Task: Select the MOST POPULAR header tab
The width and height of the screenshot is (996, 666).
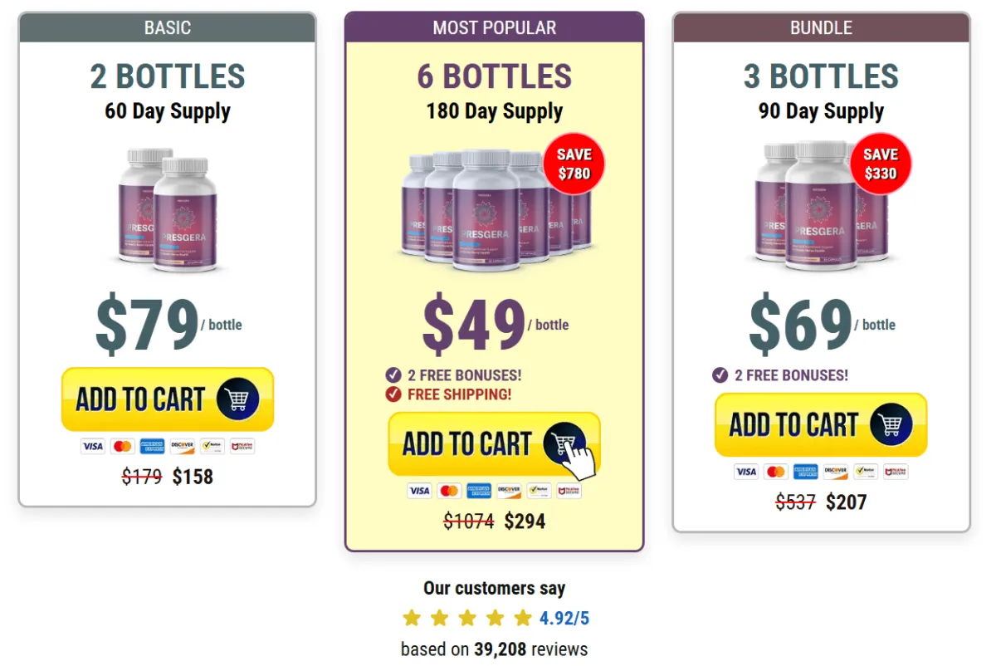Action: tap(495, 27)
